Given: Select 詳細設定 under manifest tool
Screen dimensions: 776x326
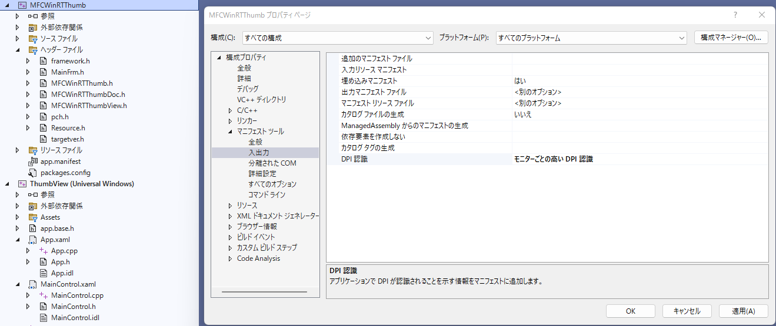Looking at the screenshot, I should (x=262, y=174).
